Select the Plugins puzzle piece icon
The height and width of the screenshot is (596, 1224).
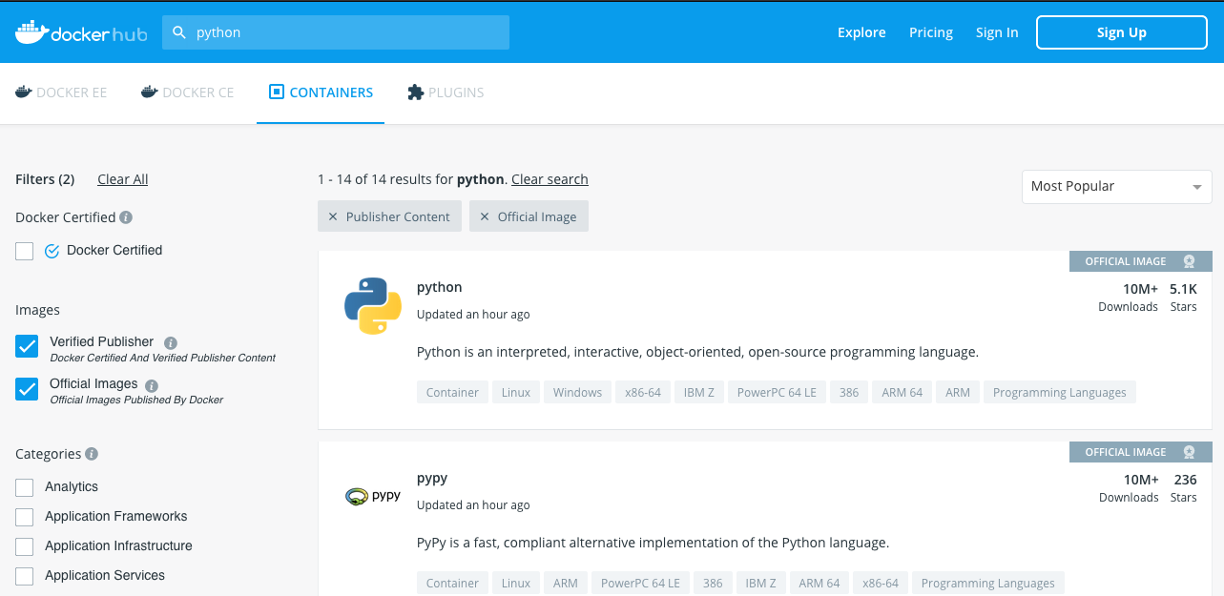415,92
